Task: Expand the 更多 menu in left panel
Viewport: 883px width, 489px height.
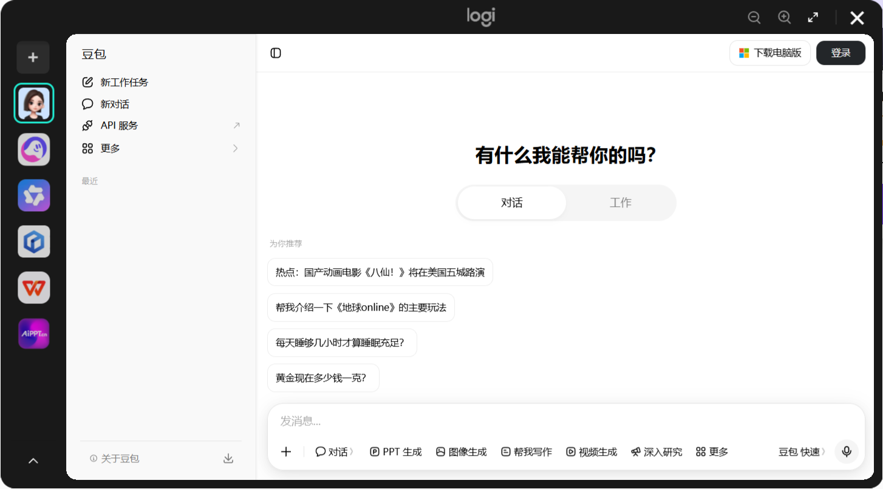Action: point(161,148)
